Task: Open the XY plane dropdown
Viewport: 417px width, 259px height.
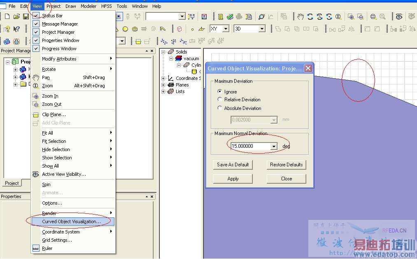Action: 226,28
